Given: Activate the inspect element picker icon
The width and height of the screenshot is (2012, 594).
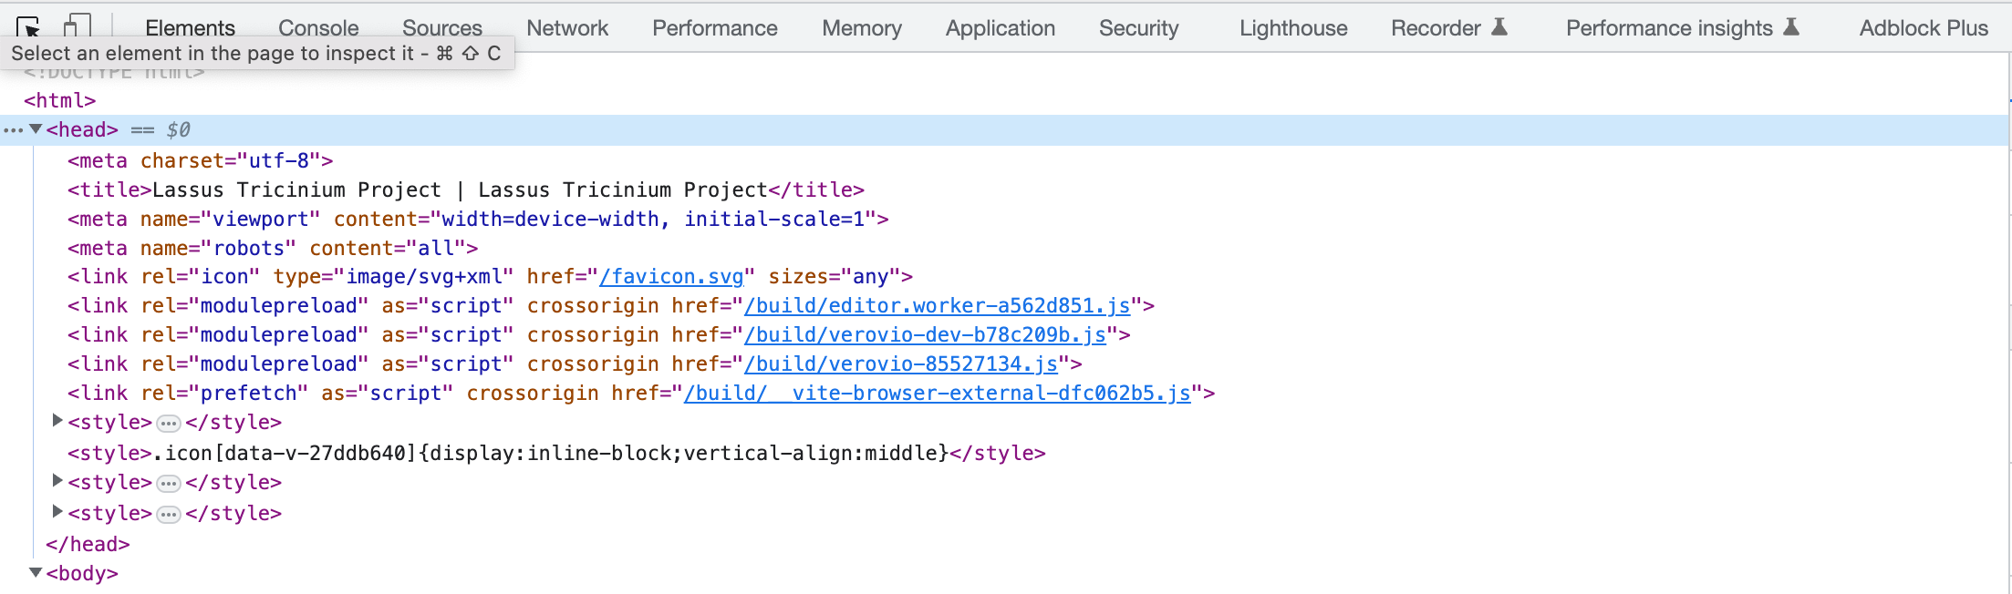Looking at the screenshot, I should click(28, 26).
